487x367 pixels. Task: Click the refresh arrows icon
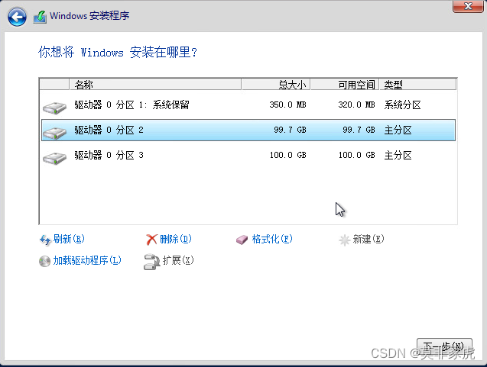tap(45, 240)
